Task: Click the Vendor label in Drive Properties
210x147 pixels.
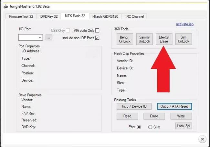Action: click(27, 100)
